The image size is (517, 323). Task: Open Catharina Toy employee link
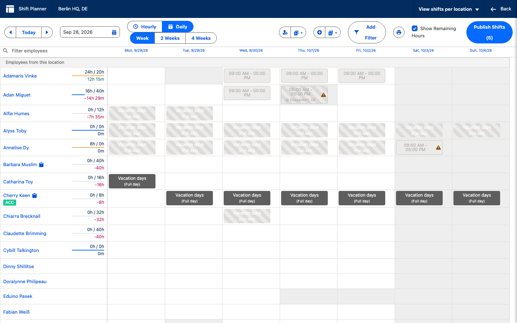[18, 182]
